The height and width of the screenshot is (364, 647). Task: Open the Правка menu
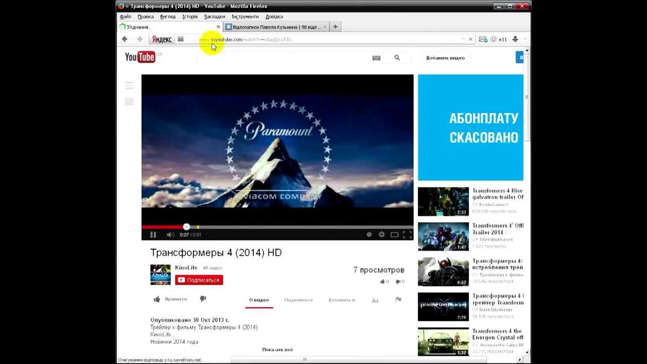(146, 16)
